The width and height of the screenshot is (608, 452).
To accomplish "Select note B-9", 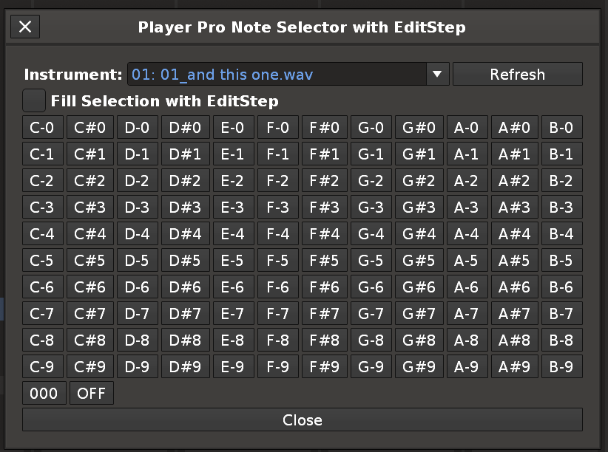I will (x=561, y=367).
